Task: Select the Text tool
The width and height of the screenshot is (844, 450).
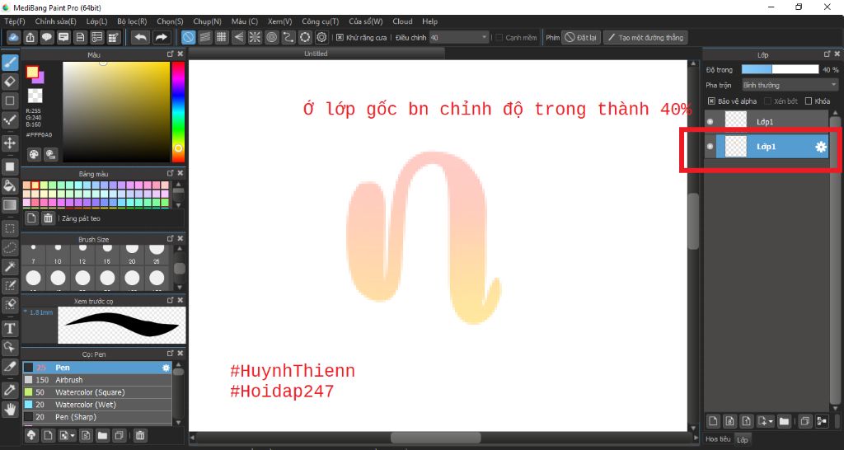Action: tap(10, 328)
